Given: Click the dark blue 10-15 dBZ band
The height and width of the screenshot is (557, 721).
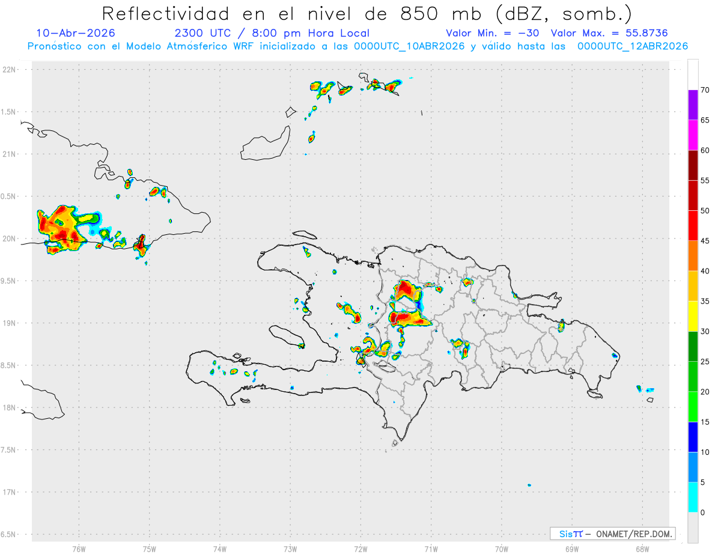Looking at the screenshot, I should tap(693, 437).
